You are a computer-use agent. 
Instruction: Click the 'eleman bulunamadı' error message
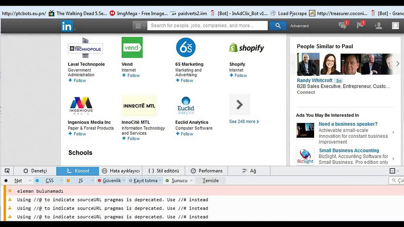click(x=40, y=191)
